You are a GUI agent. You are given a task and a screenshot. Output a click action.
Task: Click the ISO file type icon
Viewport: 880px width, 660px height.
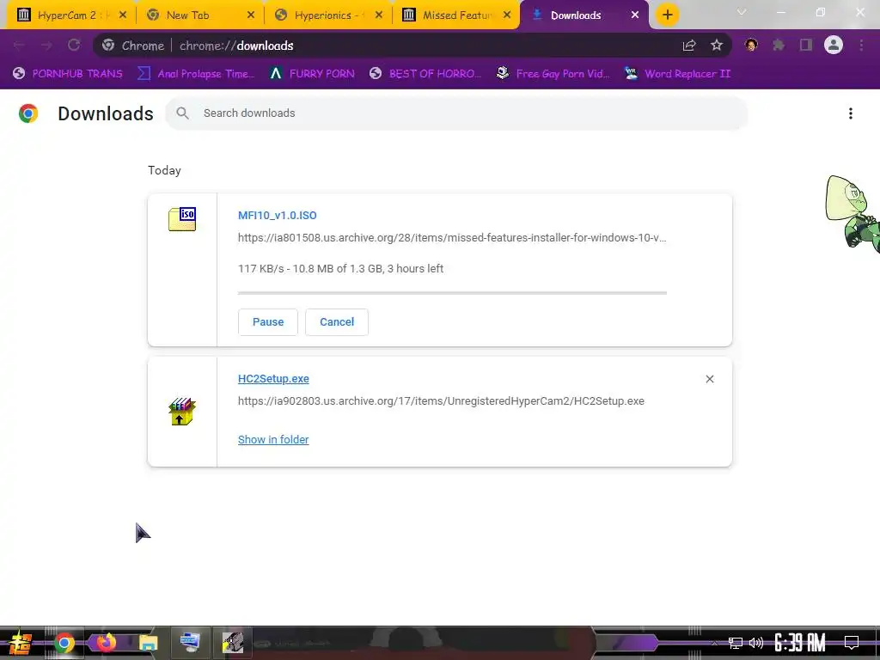click(182, 219)
